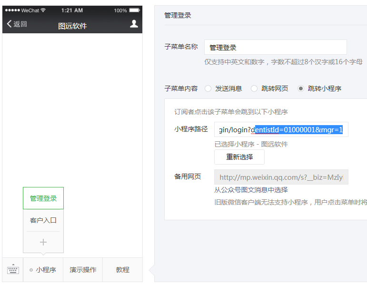This screenshot has height=284, width=367.
Task: Open the 演示操作 bottom menu
Action: click(x=83, y=270)
